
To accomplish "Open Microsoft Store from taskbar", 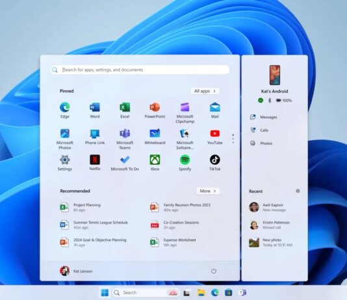I will [228, 292].
